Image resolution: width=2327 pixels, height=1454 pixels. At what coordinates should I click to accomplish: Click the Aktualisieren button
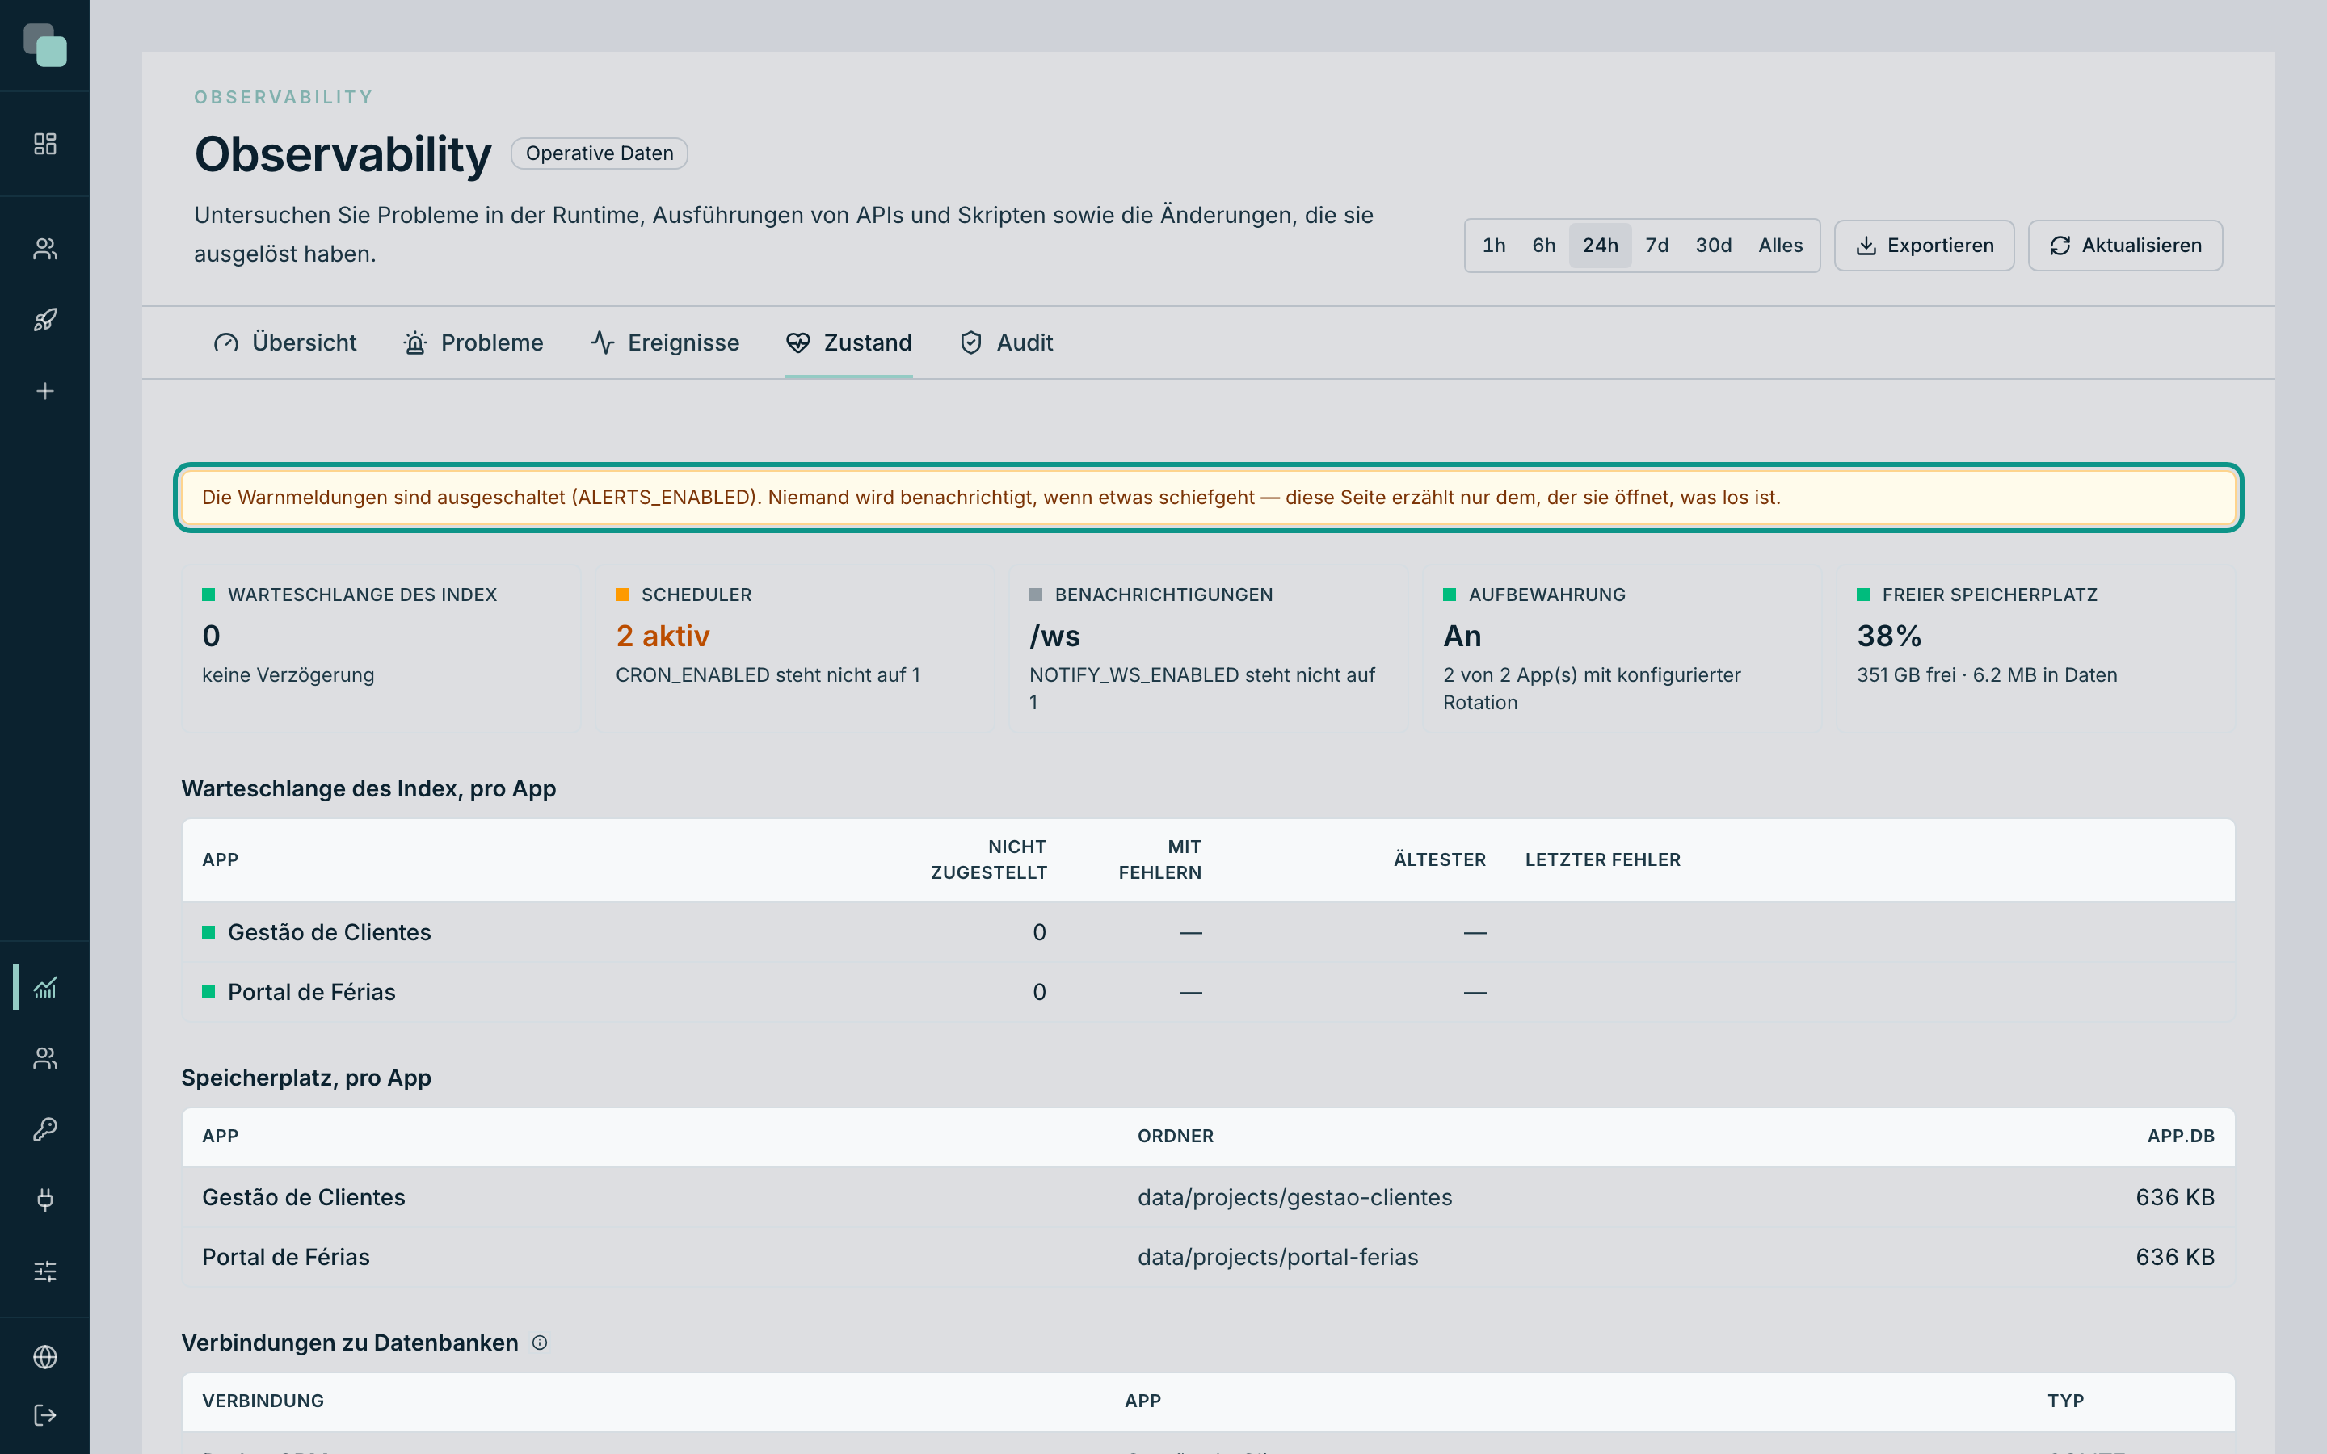point(2125,246)
